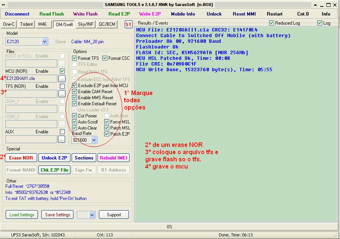Screen dimensions: 340x239
Task: Click the Support button
Action: pos(114,215)
